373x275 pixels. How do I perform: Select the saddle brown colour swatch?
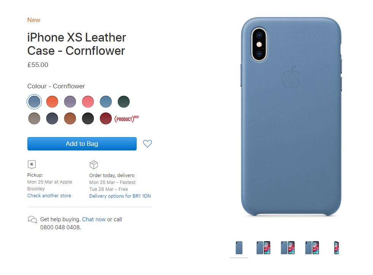coord(70,118)
